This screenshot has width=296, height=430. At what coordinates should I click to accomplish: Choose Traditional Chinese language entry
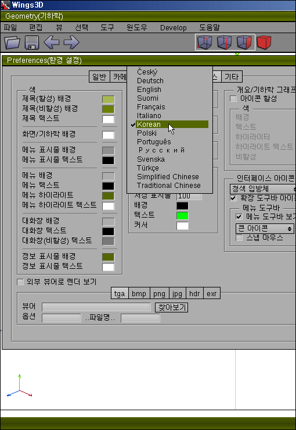tap(169, 186)
